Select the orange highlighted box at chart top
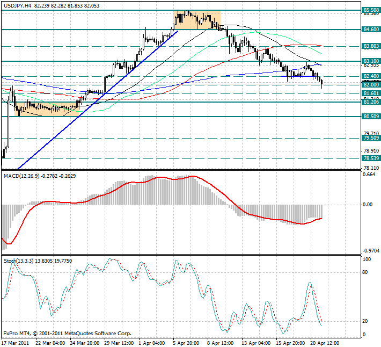The width and height of the screenshot is (381, 347). (197, 19)
